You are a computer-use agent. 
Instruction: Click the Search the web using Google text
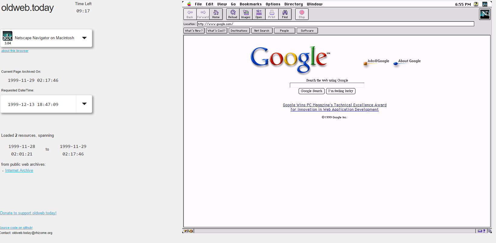point(327,80)
